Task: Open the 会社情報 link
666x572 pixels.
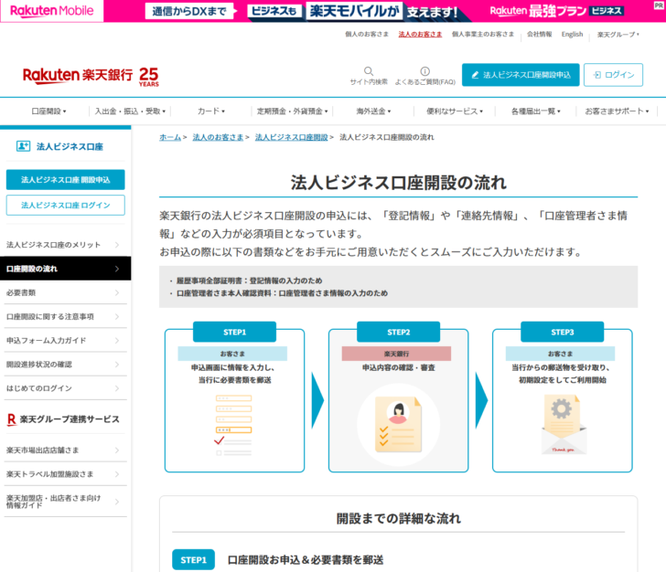Action: [x=539, y=34]
